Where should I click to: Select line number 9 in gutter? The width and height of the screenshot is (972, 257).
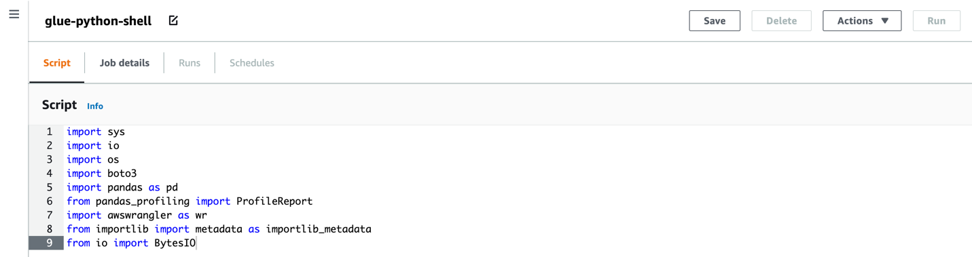click(49, 243)
